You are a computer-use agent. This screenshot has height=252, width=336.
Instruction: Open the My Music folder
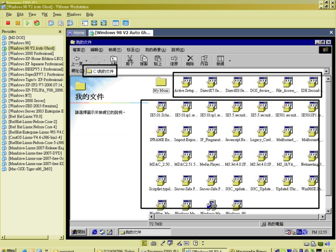point(161,85)
